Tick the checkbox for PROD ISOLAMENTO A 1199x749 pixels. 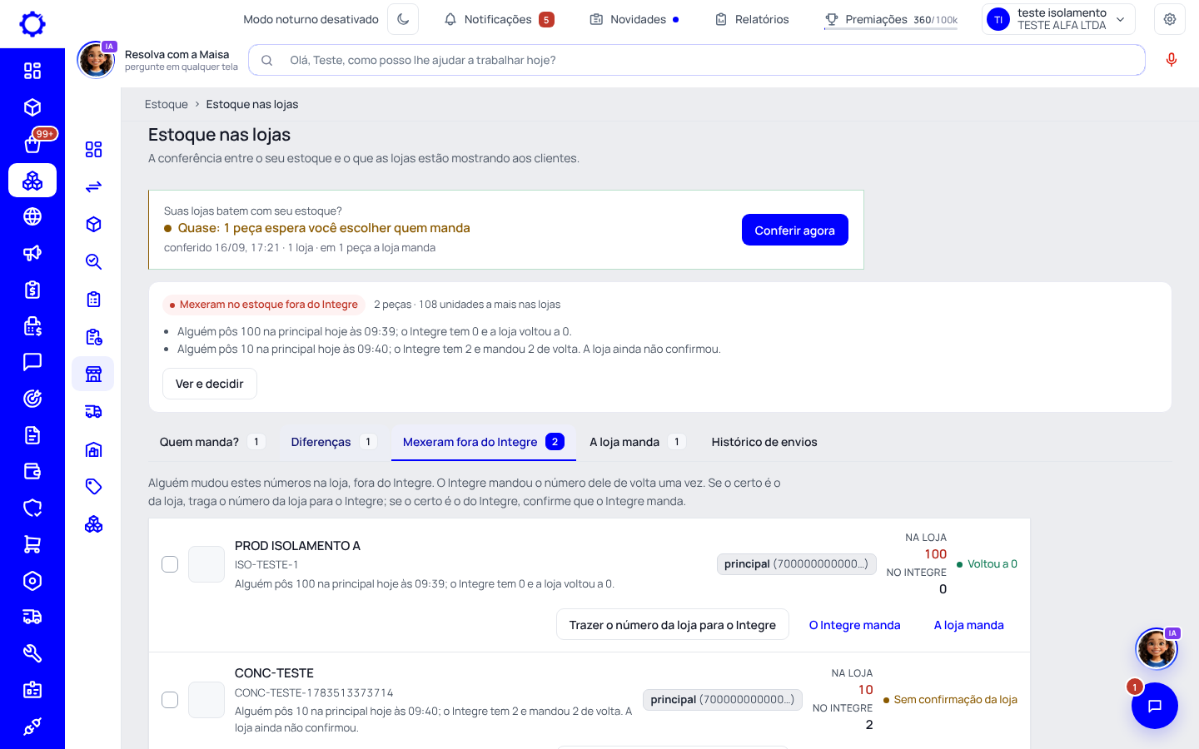170,564
